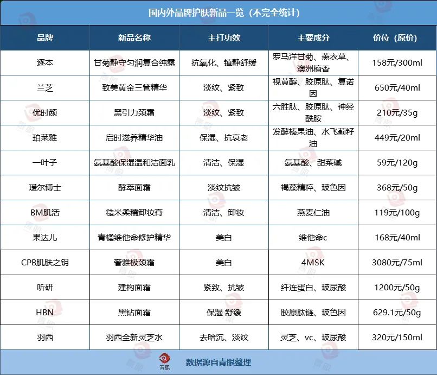Click the cell 保湿、抗衰老
Viewport: 437px width, 375px height.
point(224,137)
